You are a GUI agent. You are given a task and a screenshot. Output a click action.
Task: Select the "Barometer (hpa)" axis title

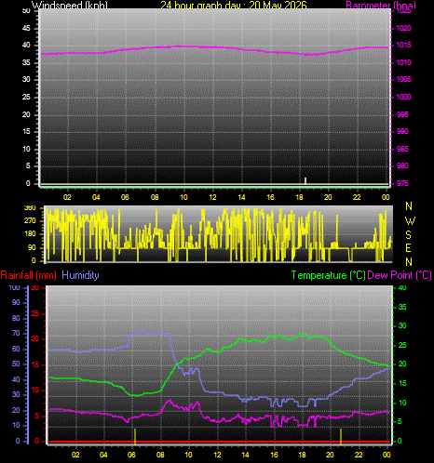click(x=381, y=5)
